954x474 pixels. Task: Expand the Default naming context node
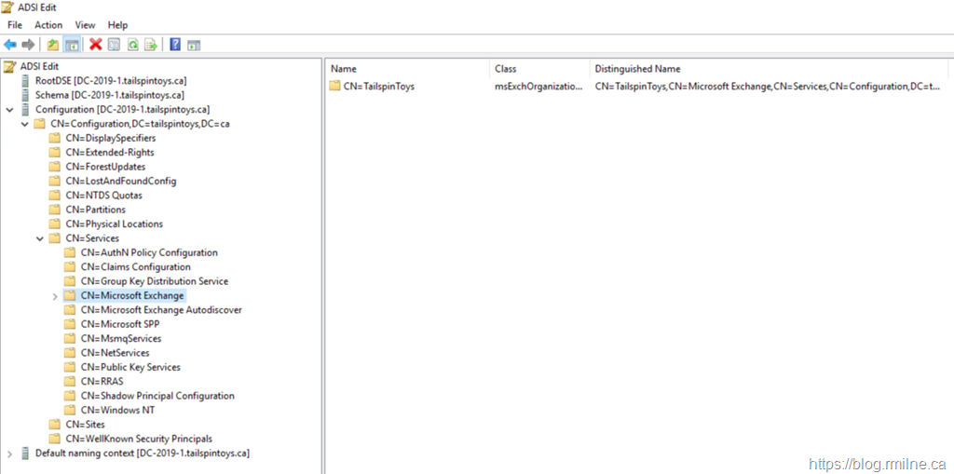click(x=10, y=454)
